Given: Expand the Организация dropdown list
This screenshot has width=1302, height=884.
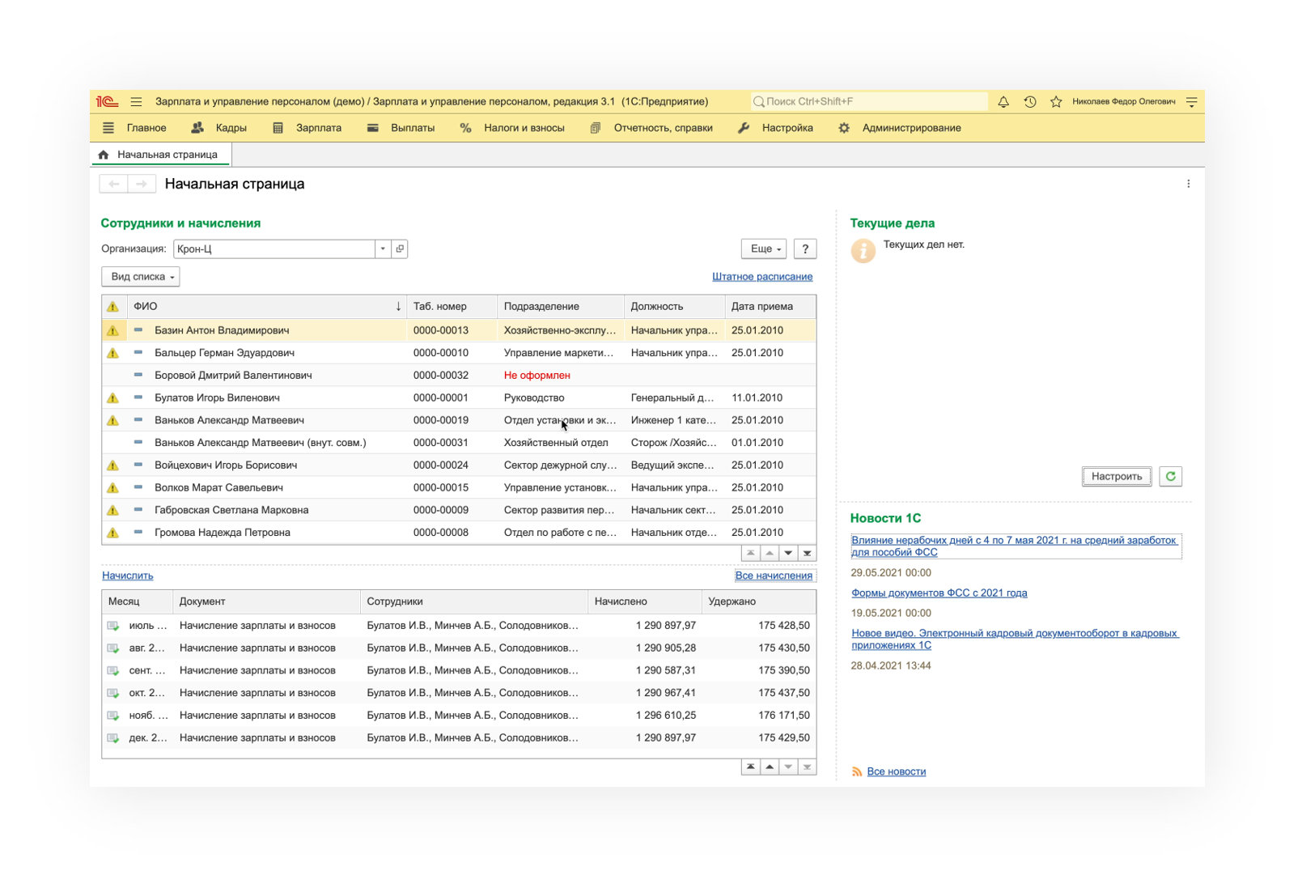Looking at the screenshot, I should click(x=383, y=249).
